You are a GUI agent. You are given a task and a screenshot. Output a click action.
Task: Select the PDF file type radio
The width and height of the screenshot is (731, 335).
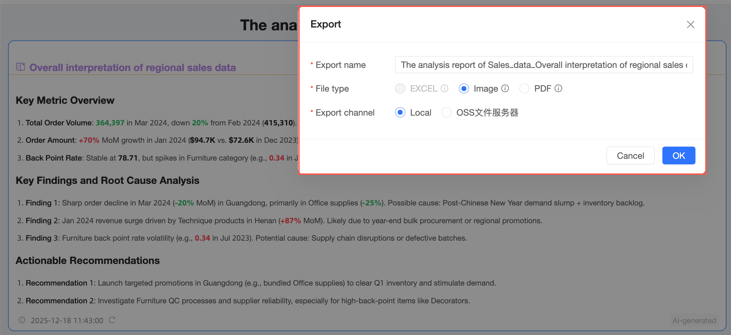pyautogui.click(x=524, y=88)
